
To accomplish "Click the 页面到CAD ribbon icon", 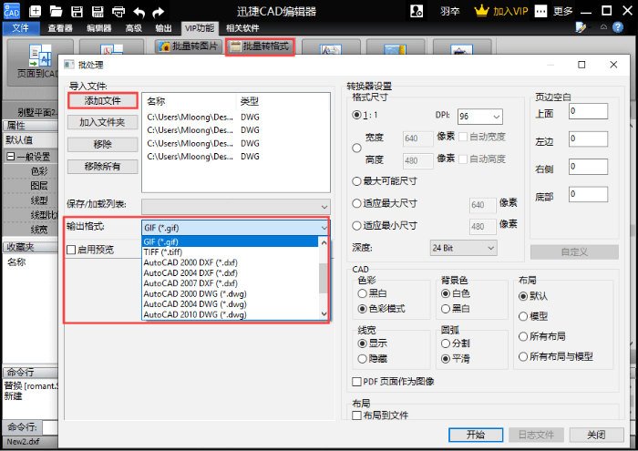I will 40,56.
